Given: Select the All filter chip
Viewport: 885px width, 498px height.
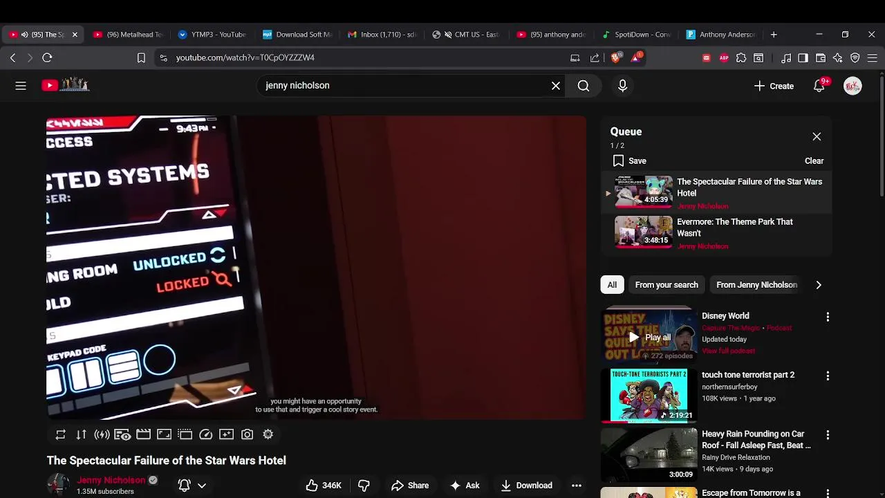Looking at the screenshot, I should [x=612, y=285].
